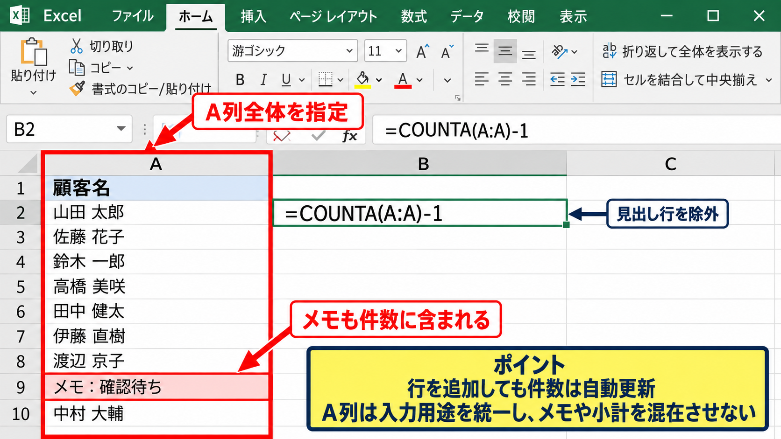This screenshot has width=781, height=439.
Task: Switch to the ホーム tab
Action: 196,17
